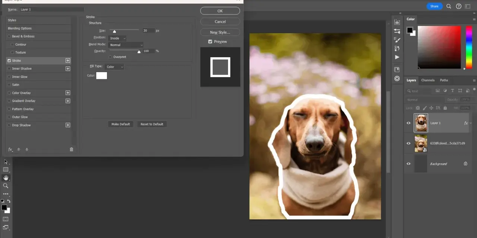Image resolution: width=477 pixels, height=238 pixels.
Task: Enable the Inner Glow checkbox
Action: point(9,77)
